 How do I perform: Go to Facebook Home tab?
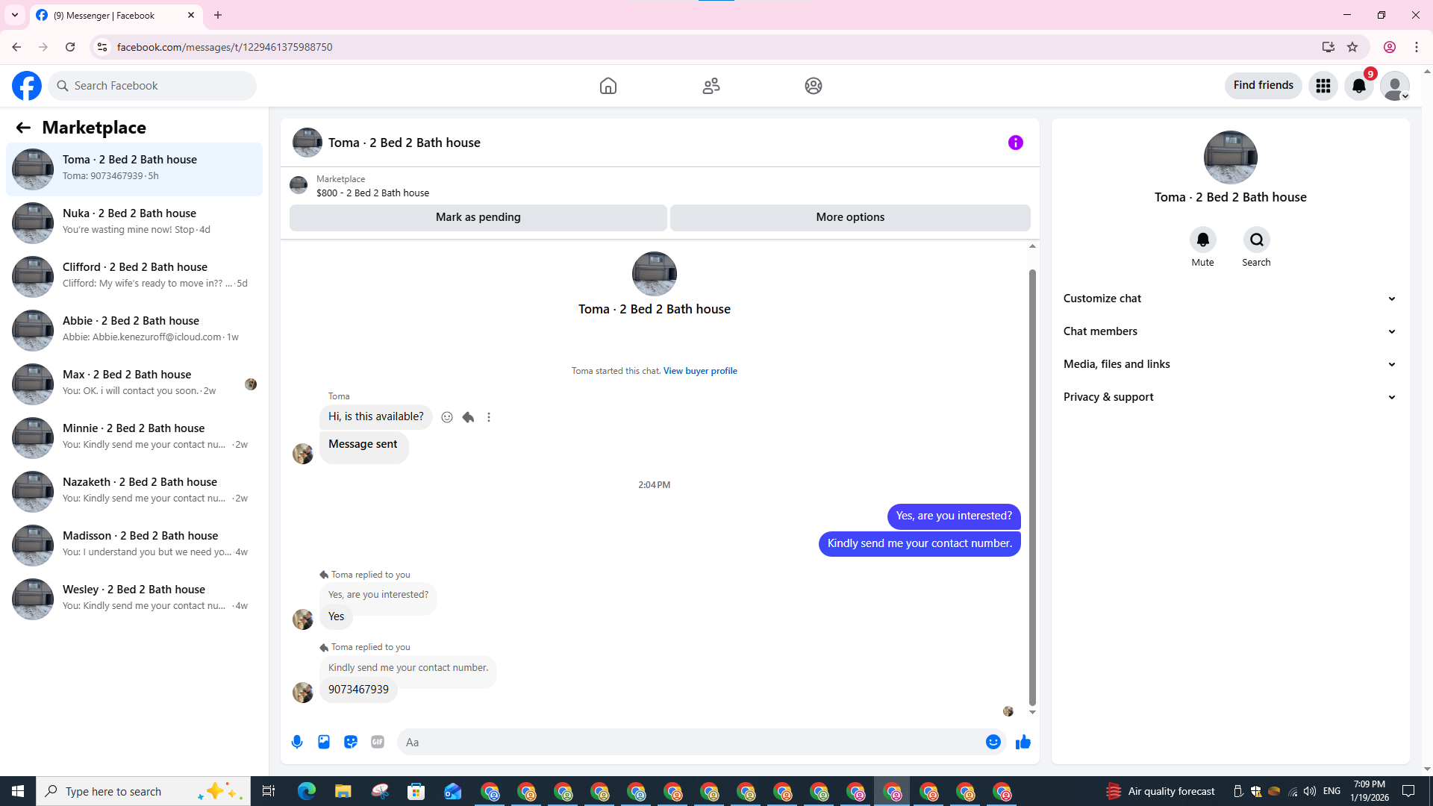[x=608, y=86]
